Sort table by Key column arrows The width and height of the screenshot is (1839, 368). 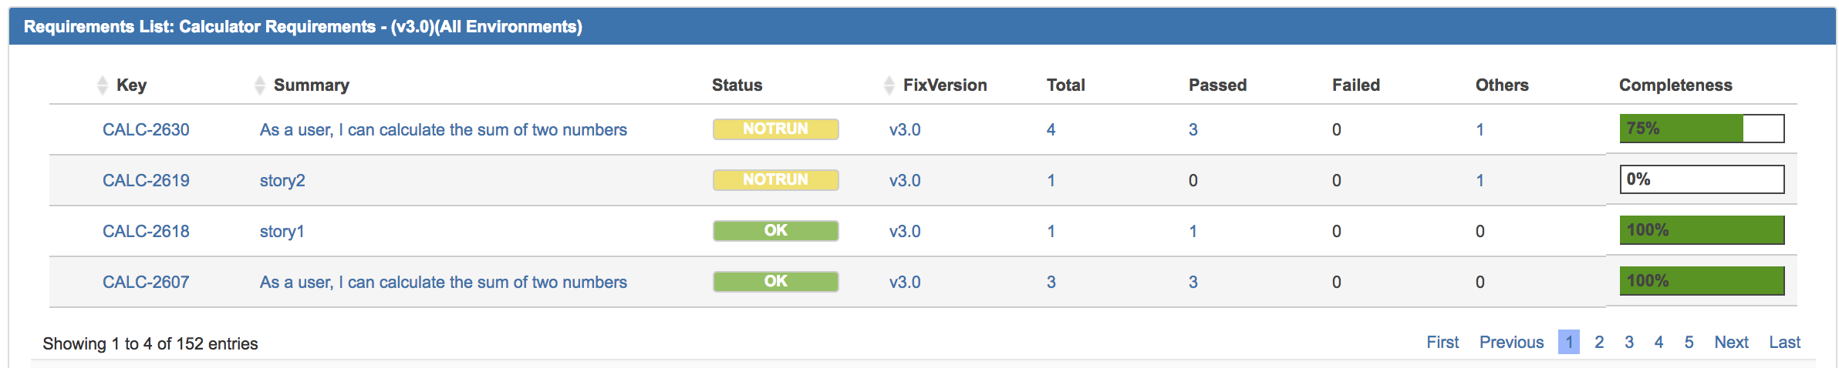tap(102, 85)
